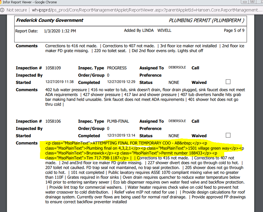Click completed time "12/31/2019 13:14"
This screenshot has width=263, height=212.
tap(121, 135)
